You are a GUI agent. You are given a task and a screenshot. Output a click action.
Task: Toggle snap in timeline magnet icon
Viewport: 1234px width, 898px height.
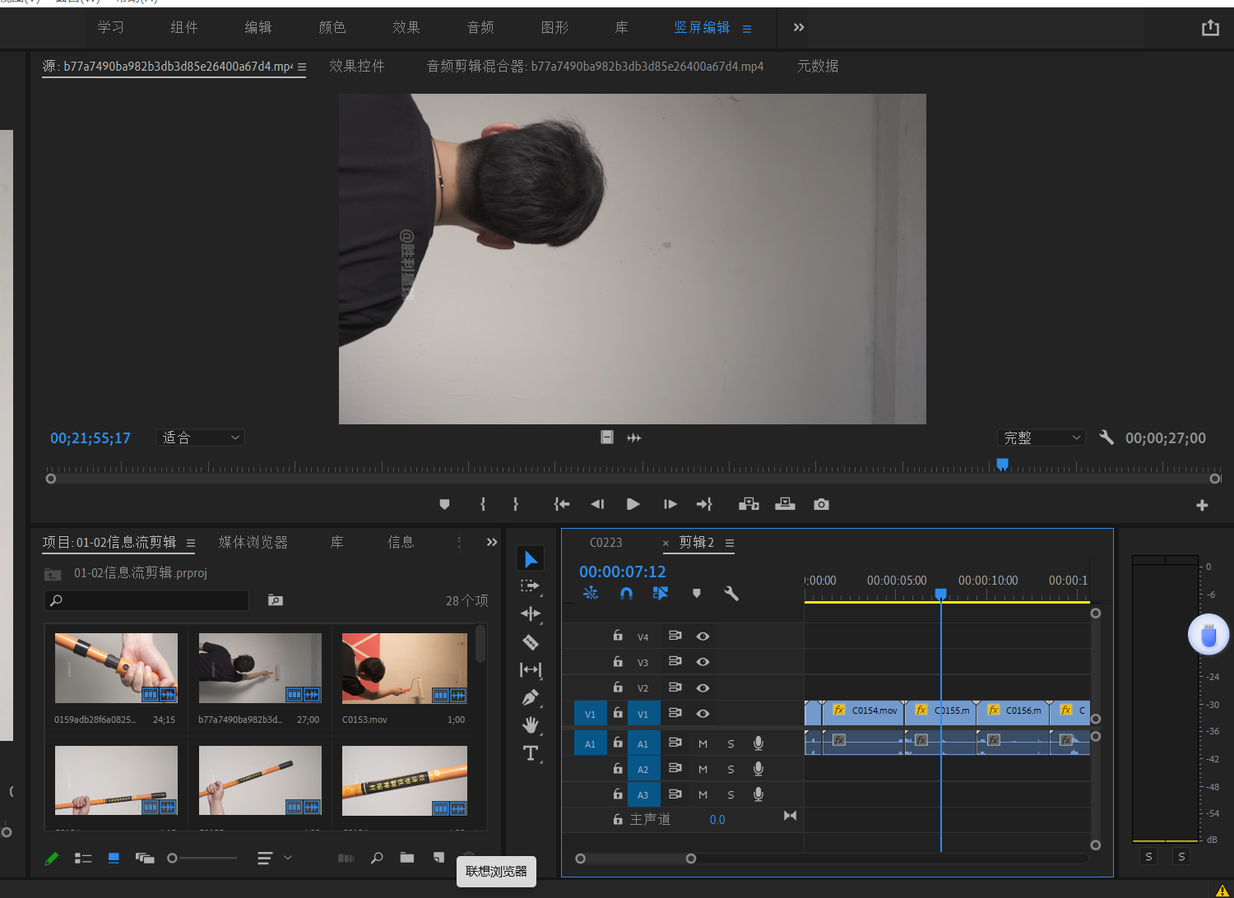coord(626,593)
